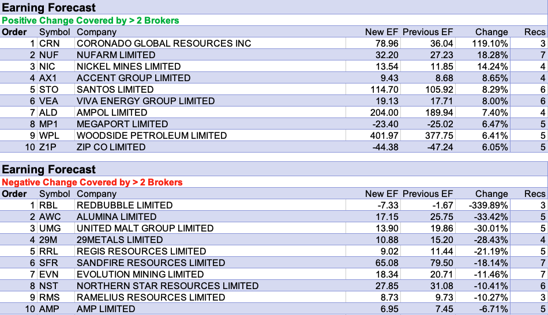
Task: Select the Woodside Petroleum Limited row name
Action: pos(152,136)
